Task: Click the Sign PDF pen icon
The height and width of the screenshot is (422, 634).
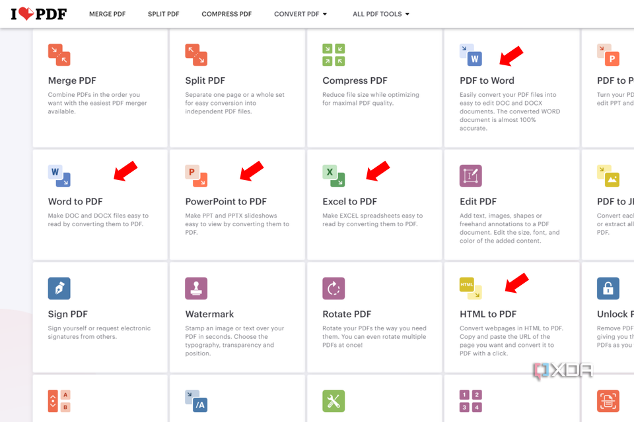Action: point(59,288)
